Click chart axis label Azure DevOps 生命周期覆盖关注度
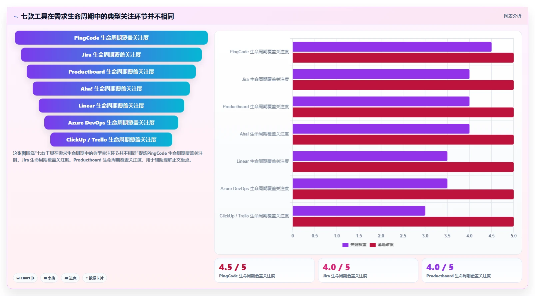Image resolution: width=535 pixels, height=296 pixels. tap(255, 189)
